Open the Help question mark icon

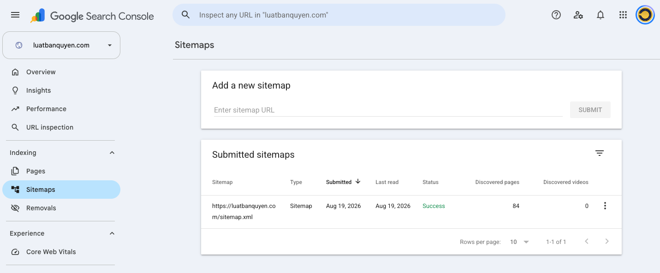(x=556, y=15)
